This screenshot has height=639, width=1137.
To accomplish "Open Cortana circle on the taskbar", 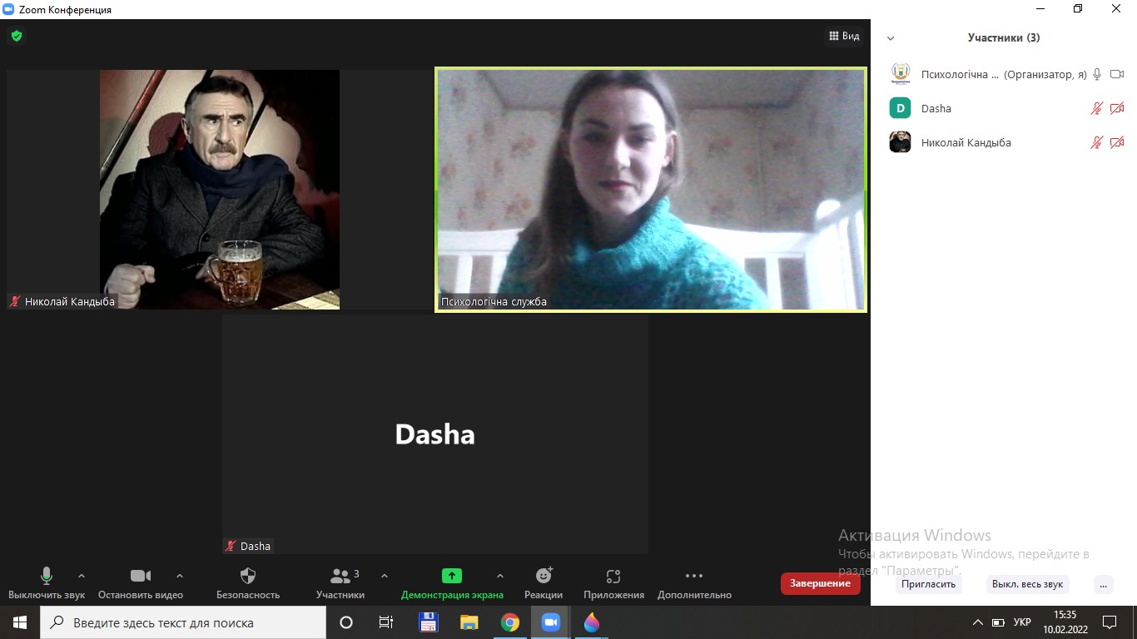I will click(x=346, y=622).
